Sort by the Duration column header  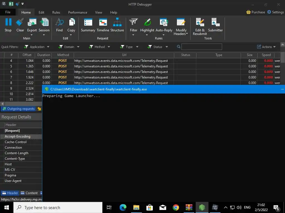click(44, 55)
